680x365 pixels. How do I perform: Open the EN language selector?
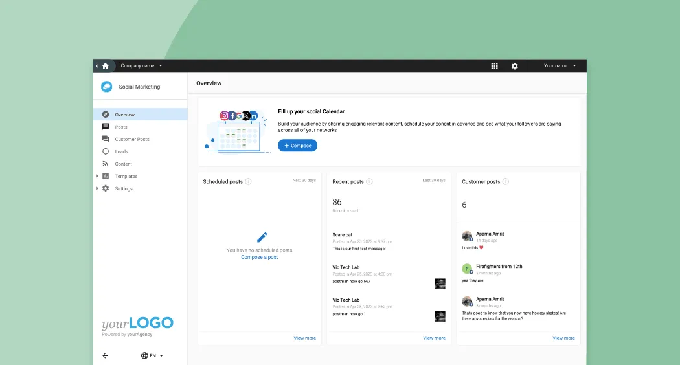[152, 355]
